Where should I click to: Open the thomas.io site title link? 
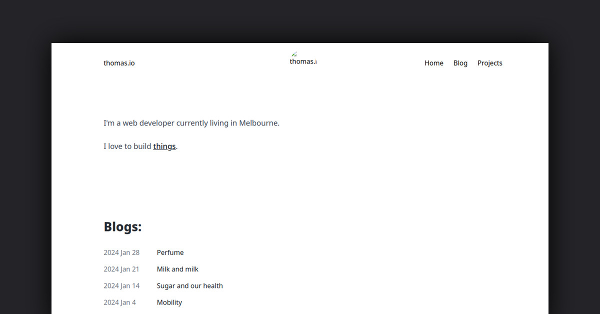pos(119,63)
